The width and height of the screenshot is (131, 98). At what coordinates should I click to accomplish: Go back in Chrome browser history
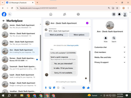[3, 8]
